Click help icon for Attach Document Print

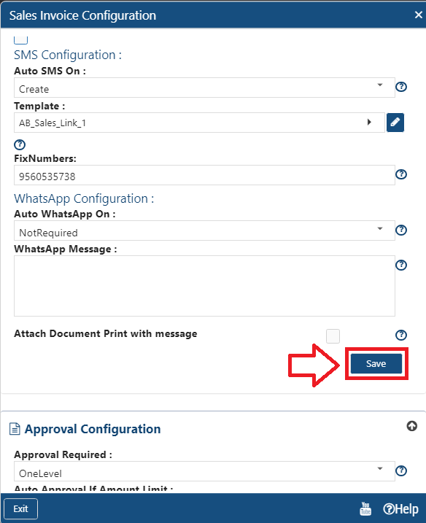click(x=401, y=335)
